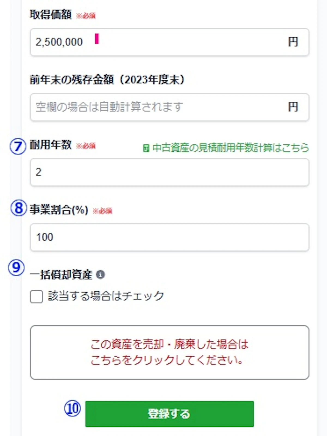Click the info icon beside 一括償却資産
The image size is (327, 436).
tap(101, 274)
